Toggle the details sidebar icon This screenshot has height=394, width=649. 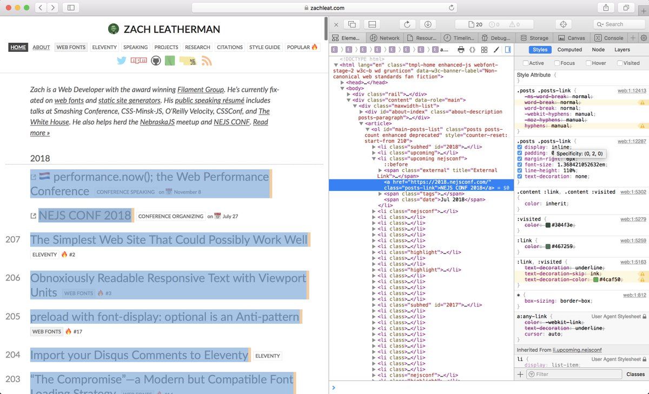click(x=508, y=50)
